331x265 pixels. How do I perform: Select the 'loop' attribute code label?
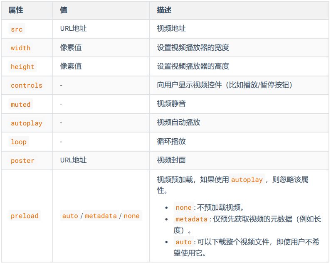(x=19, y=142)
